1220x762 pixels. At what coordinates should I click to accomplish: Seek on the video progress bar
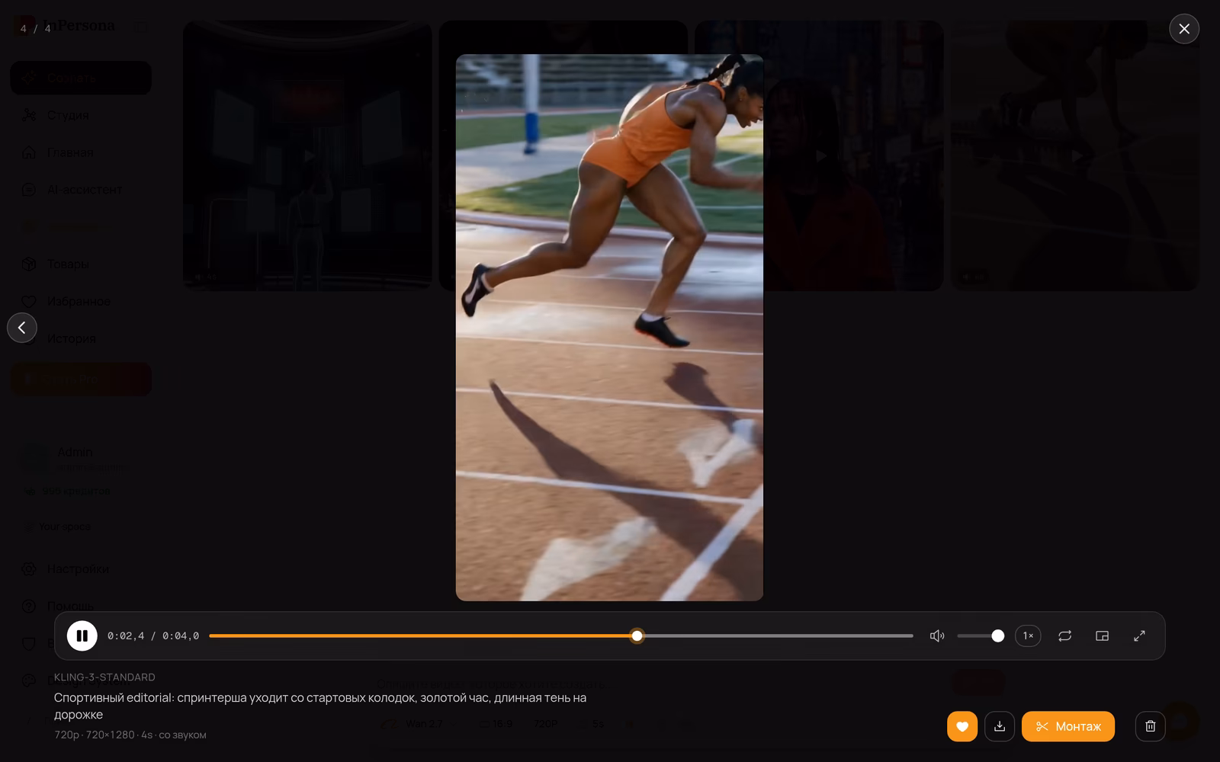point(561,636)
